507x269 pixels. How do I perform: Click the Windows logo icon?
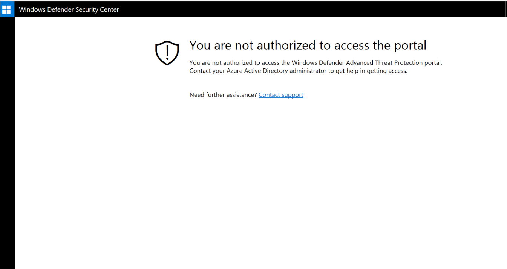[x=6, y=9]
